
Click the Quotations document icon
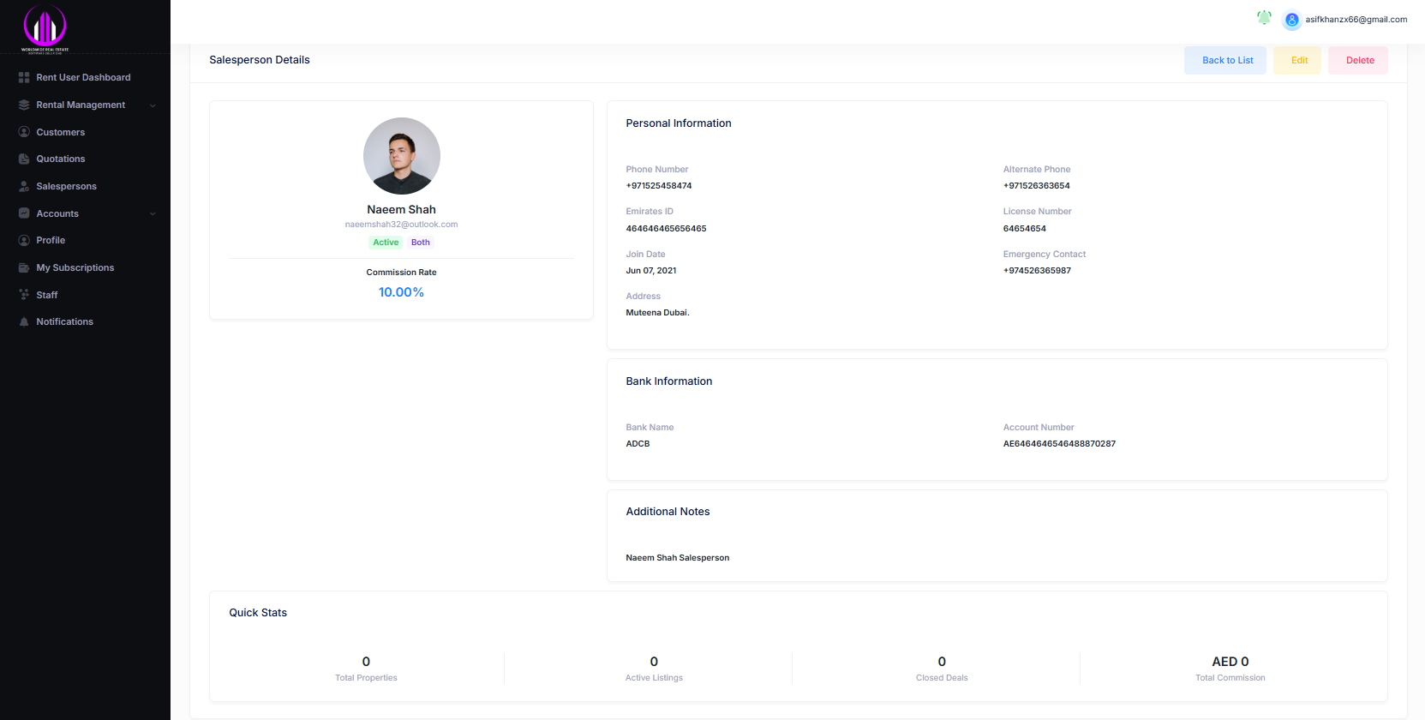click(x=24, y=159)
